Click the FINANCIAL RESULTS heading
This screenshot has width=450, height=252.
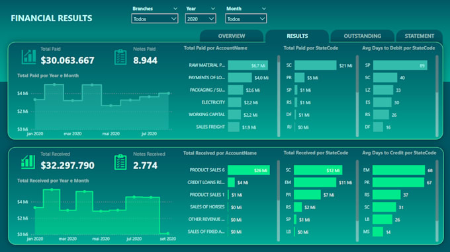[x=52, y=18]
